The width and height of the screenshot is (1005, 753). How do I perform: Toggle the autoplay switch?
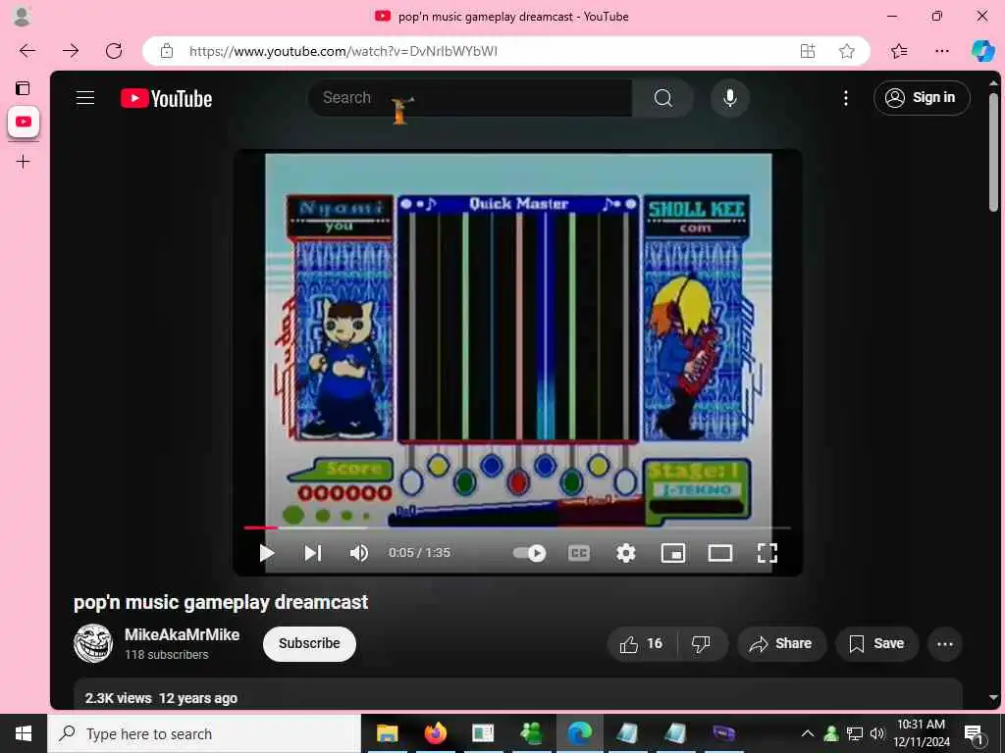click(529, 553)
